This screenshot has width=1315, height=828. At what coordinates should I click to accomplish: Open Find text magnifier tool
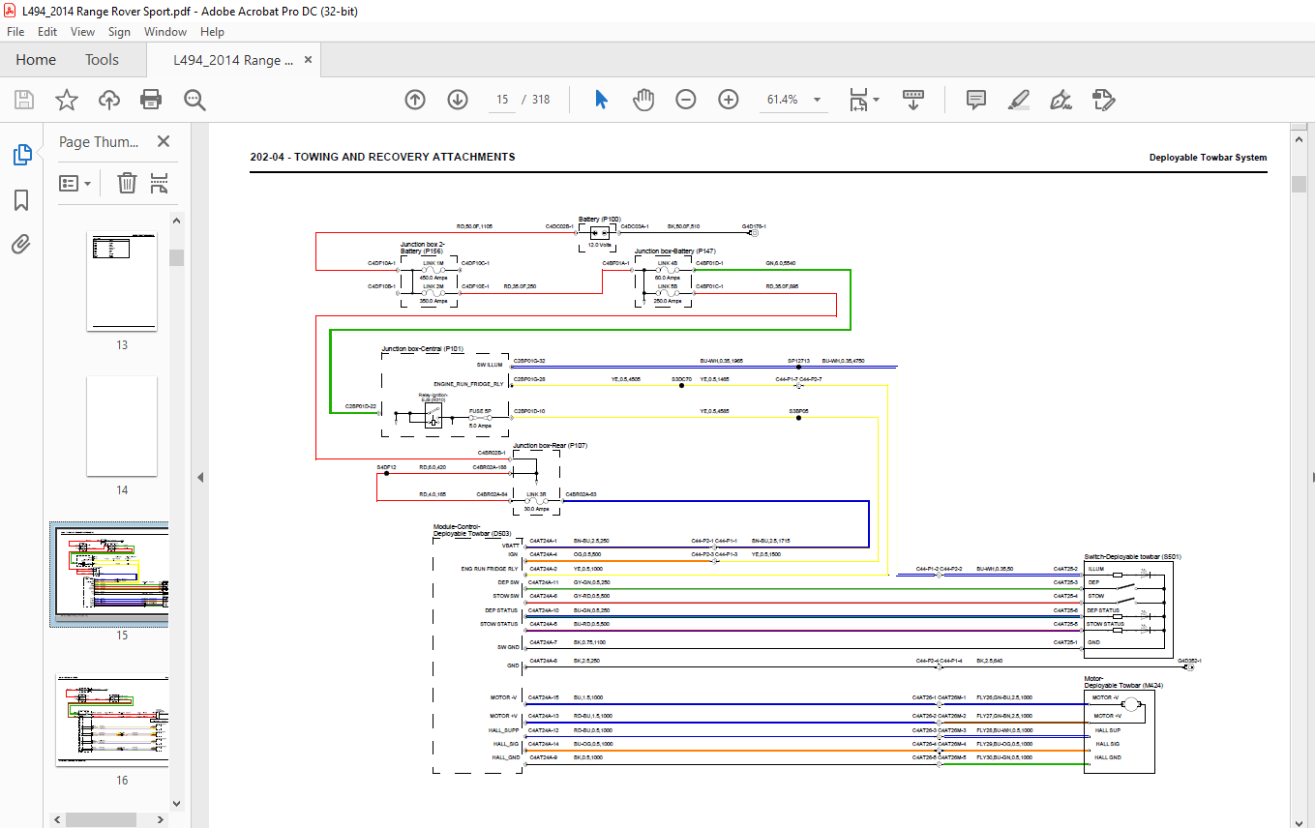coord(194,100)
